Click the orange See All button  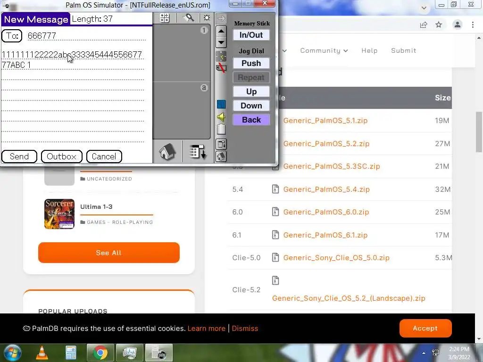pos(109,253)
